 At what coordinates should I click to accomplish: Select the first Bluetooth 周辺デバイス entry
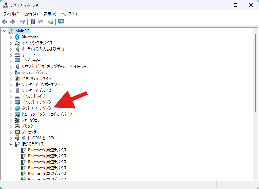click(47, 150)
